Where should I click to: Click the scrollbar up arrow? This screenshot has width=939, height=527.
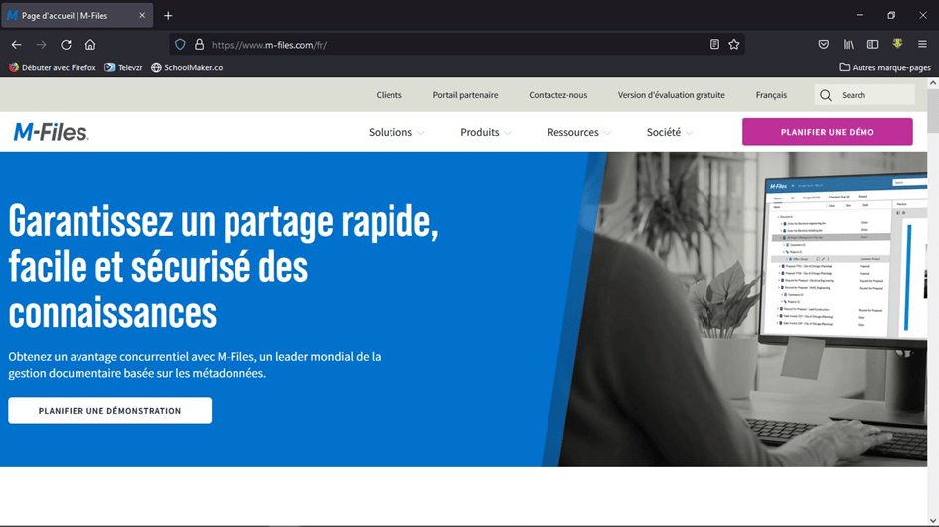click(933, 83)
